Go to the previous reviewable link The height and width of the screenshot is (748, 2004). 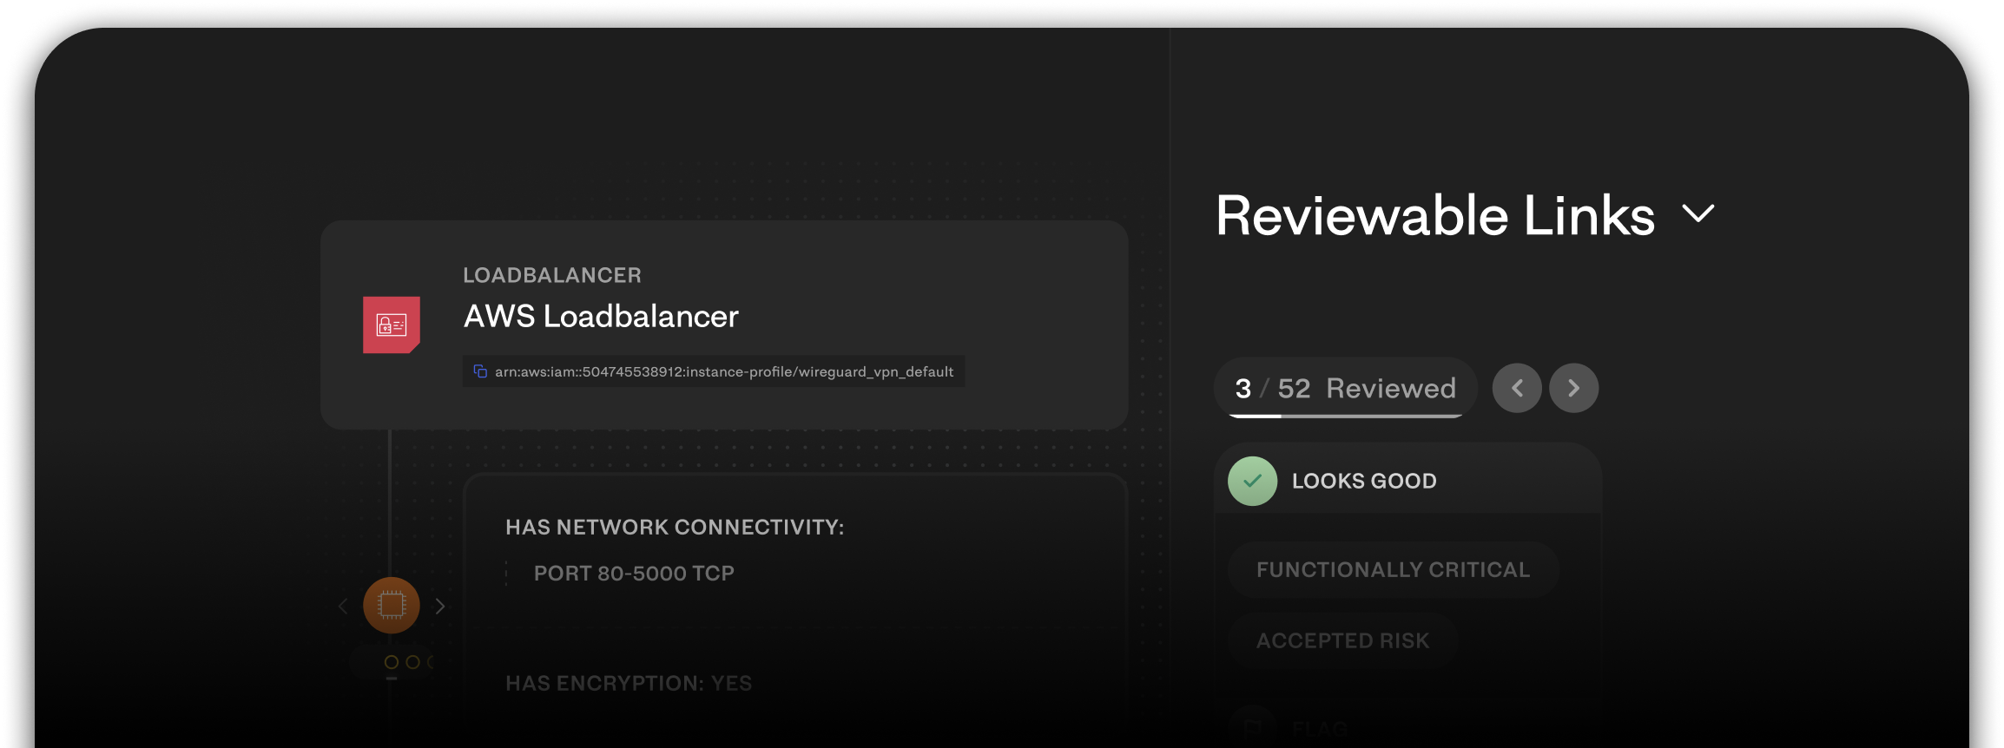[x=1517, y=388]
